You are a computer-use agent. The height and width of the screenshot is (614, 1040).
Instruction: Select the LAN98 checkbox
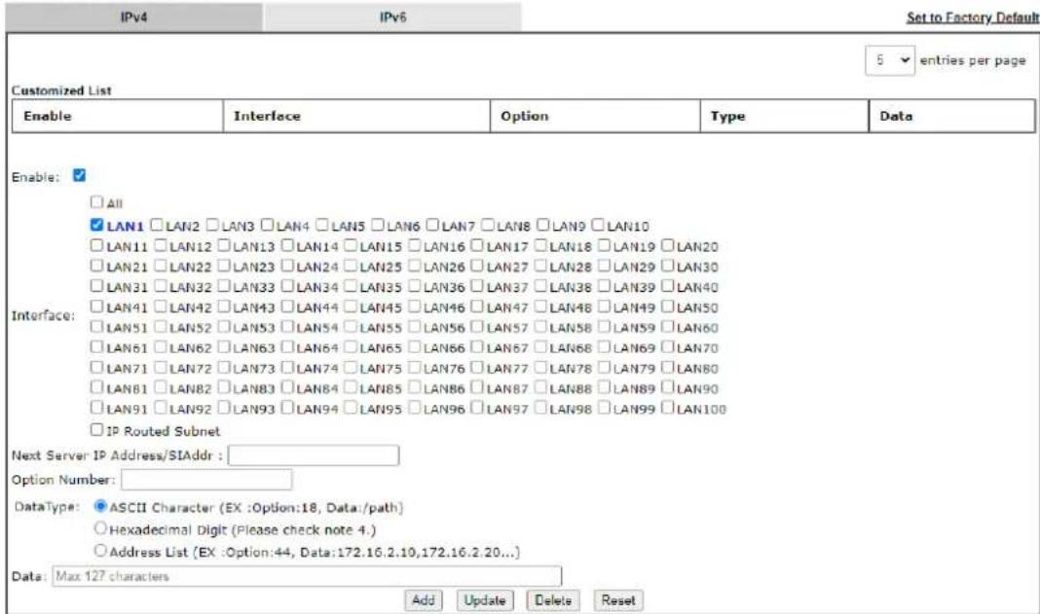(x=540, y=407)
